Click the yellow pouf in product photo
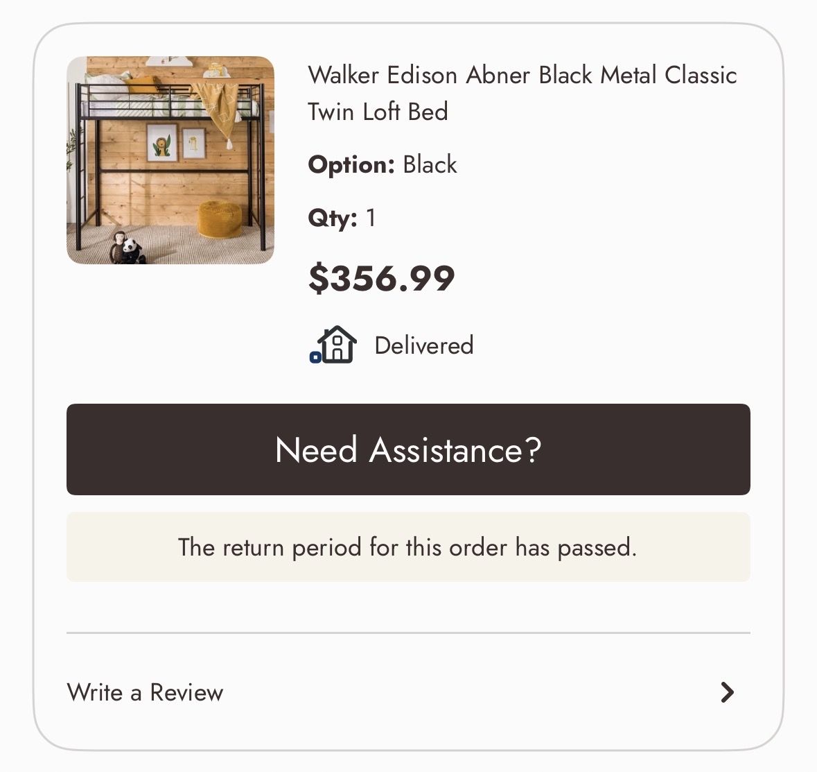The height and width of the screenshot is (772, 817). click(219, 217)
